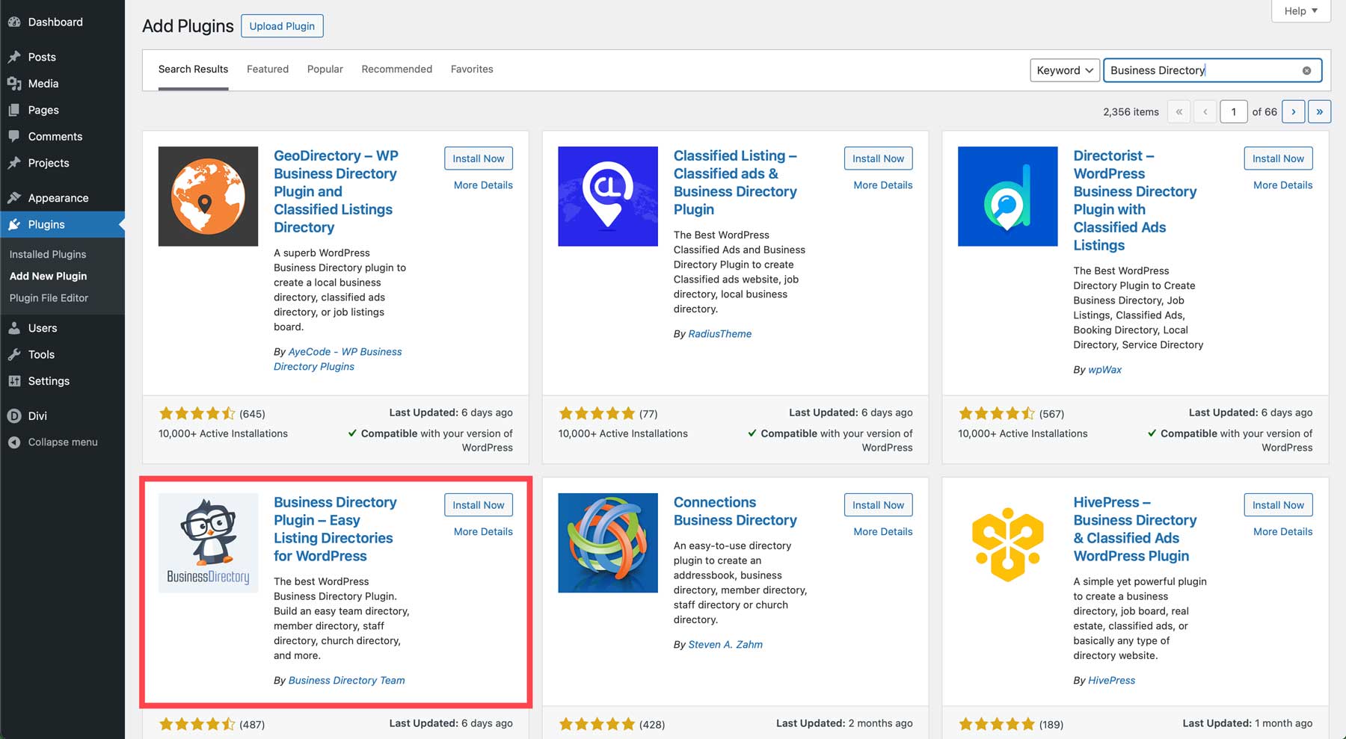1346x739 pixels.
Task: Open the Settings icon
Action: pyautogui.click(x=14, y=381)
